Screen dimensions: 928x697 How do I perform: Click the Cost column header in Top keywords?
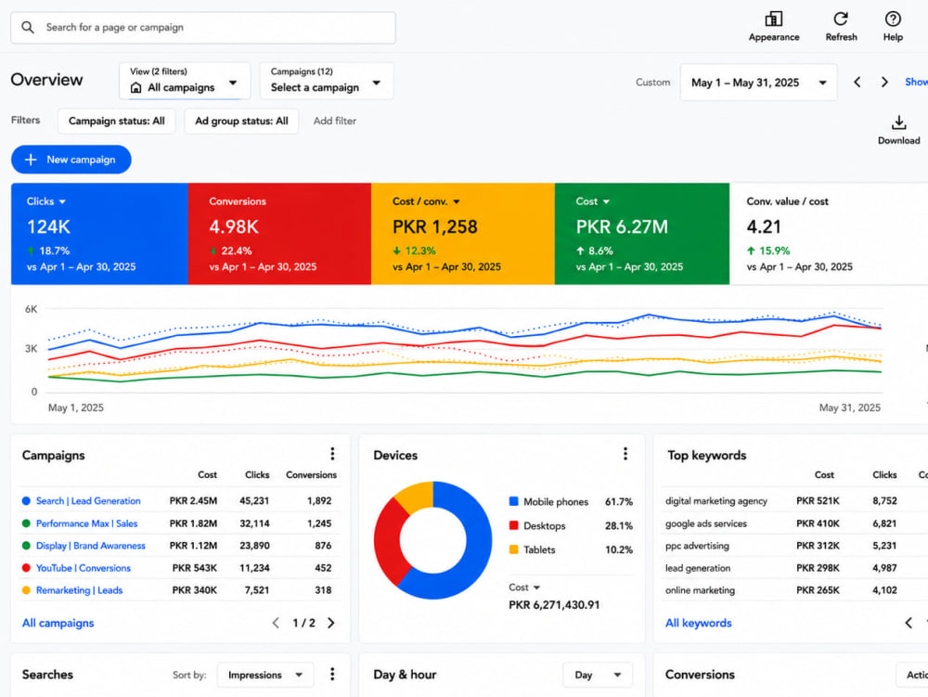(824, 475)
